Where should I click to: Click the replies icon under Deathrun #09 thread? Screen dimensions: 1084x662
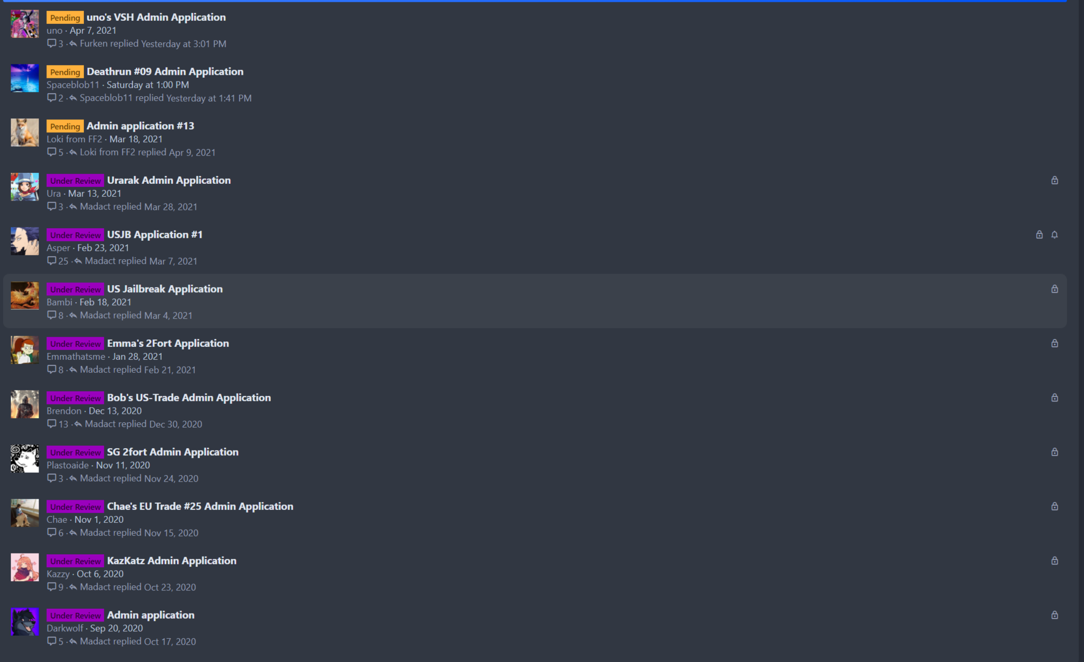(x=51, y=98)
